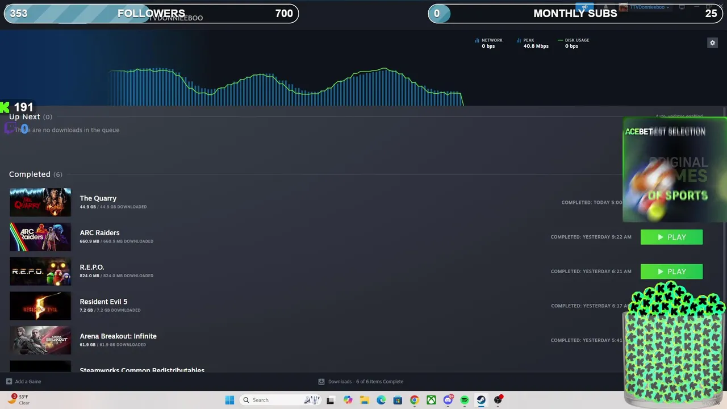The height and width of the screenshot is (409, 727).
Task: Click the 824.0 MB downloaded size text
Action: click(116, 276)
